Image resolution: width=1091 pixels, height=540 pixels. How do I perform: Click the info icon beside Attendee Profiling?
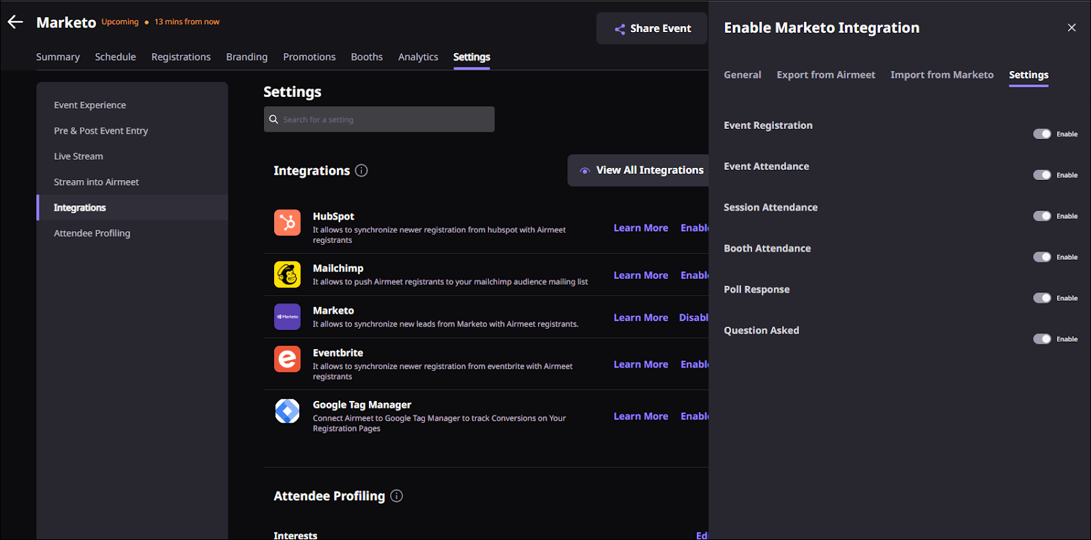click(x=396, y=496)
